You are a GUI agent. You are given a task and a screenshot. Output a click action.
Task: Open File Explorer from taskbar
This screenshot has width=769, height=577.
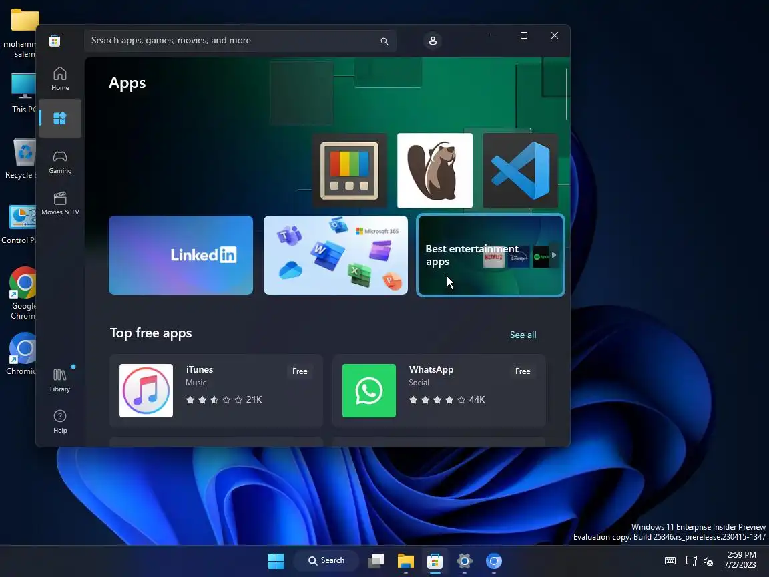click(x=406, y=561)
